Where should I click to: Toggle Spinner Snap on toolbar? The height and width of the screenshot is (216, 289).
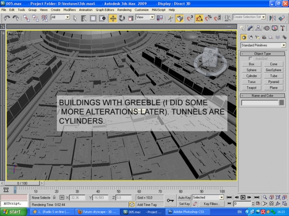click(x=217, y=18)
